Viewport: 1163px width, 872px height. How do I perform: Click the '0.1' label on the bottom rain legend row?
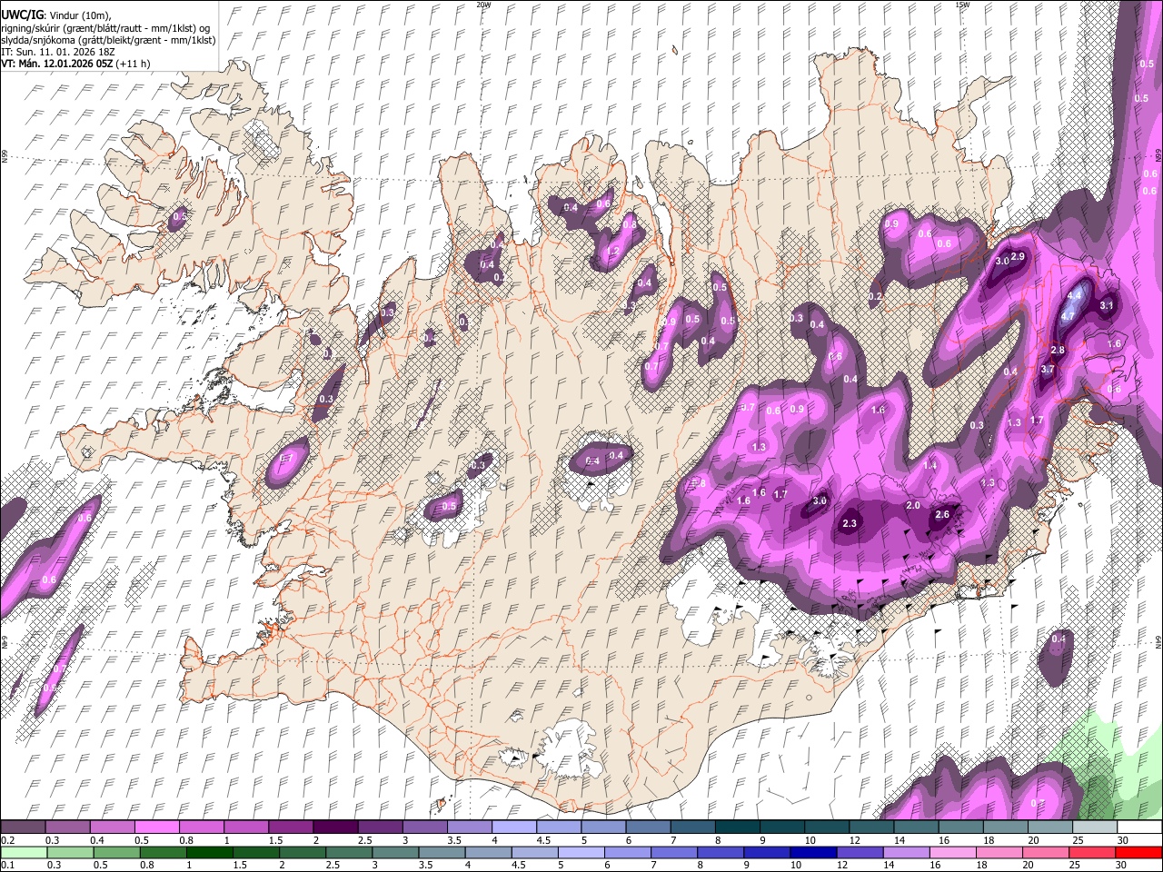[7, 866]
